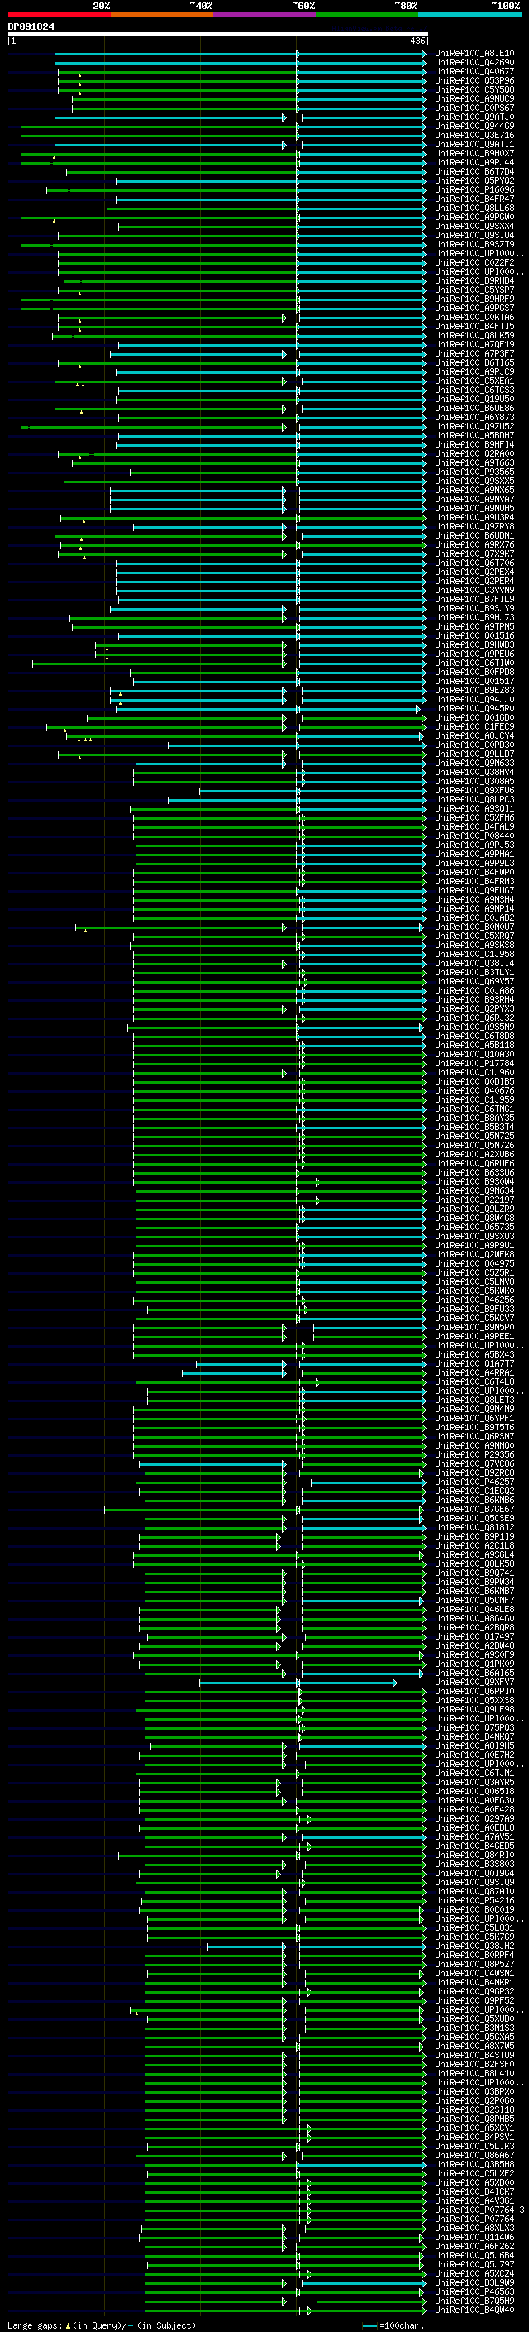Open hit UniRef100_C3VVN9
Screen dimensions: 529x2332
tap(474, 591)
